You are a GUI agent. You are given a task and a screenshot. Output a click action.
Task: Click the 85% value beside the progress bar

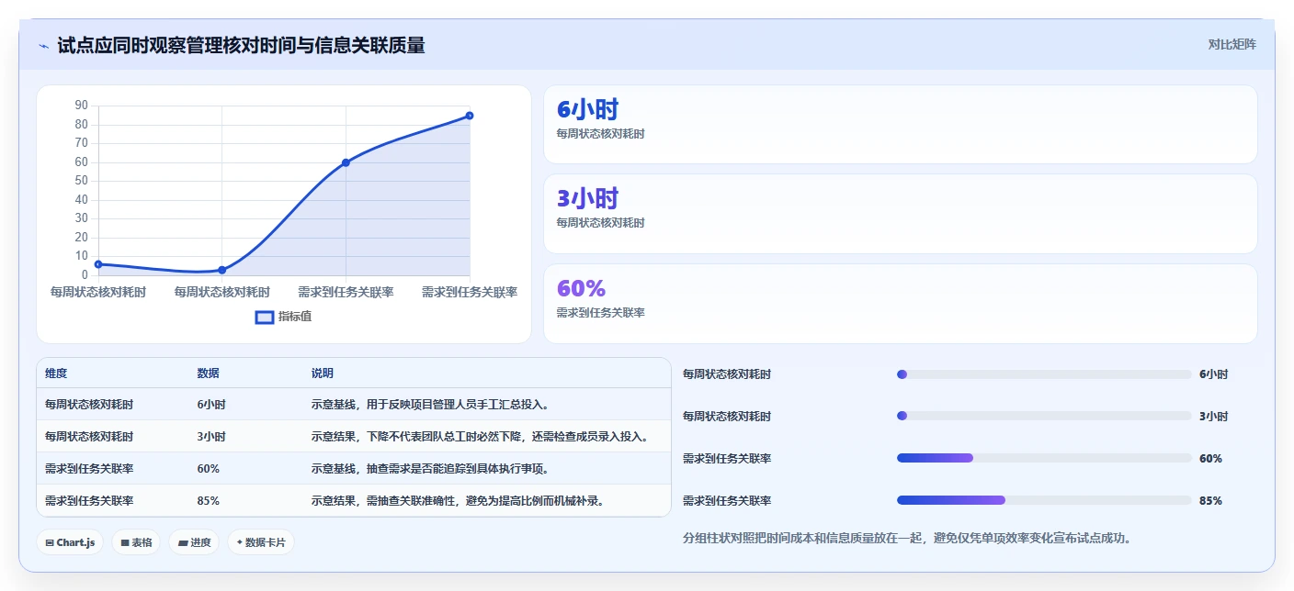(x=1210, y=501)
